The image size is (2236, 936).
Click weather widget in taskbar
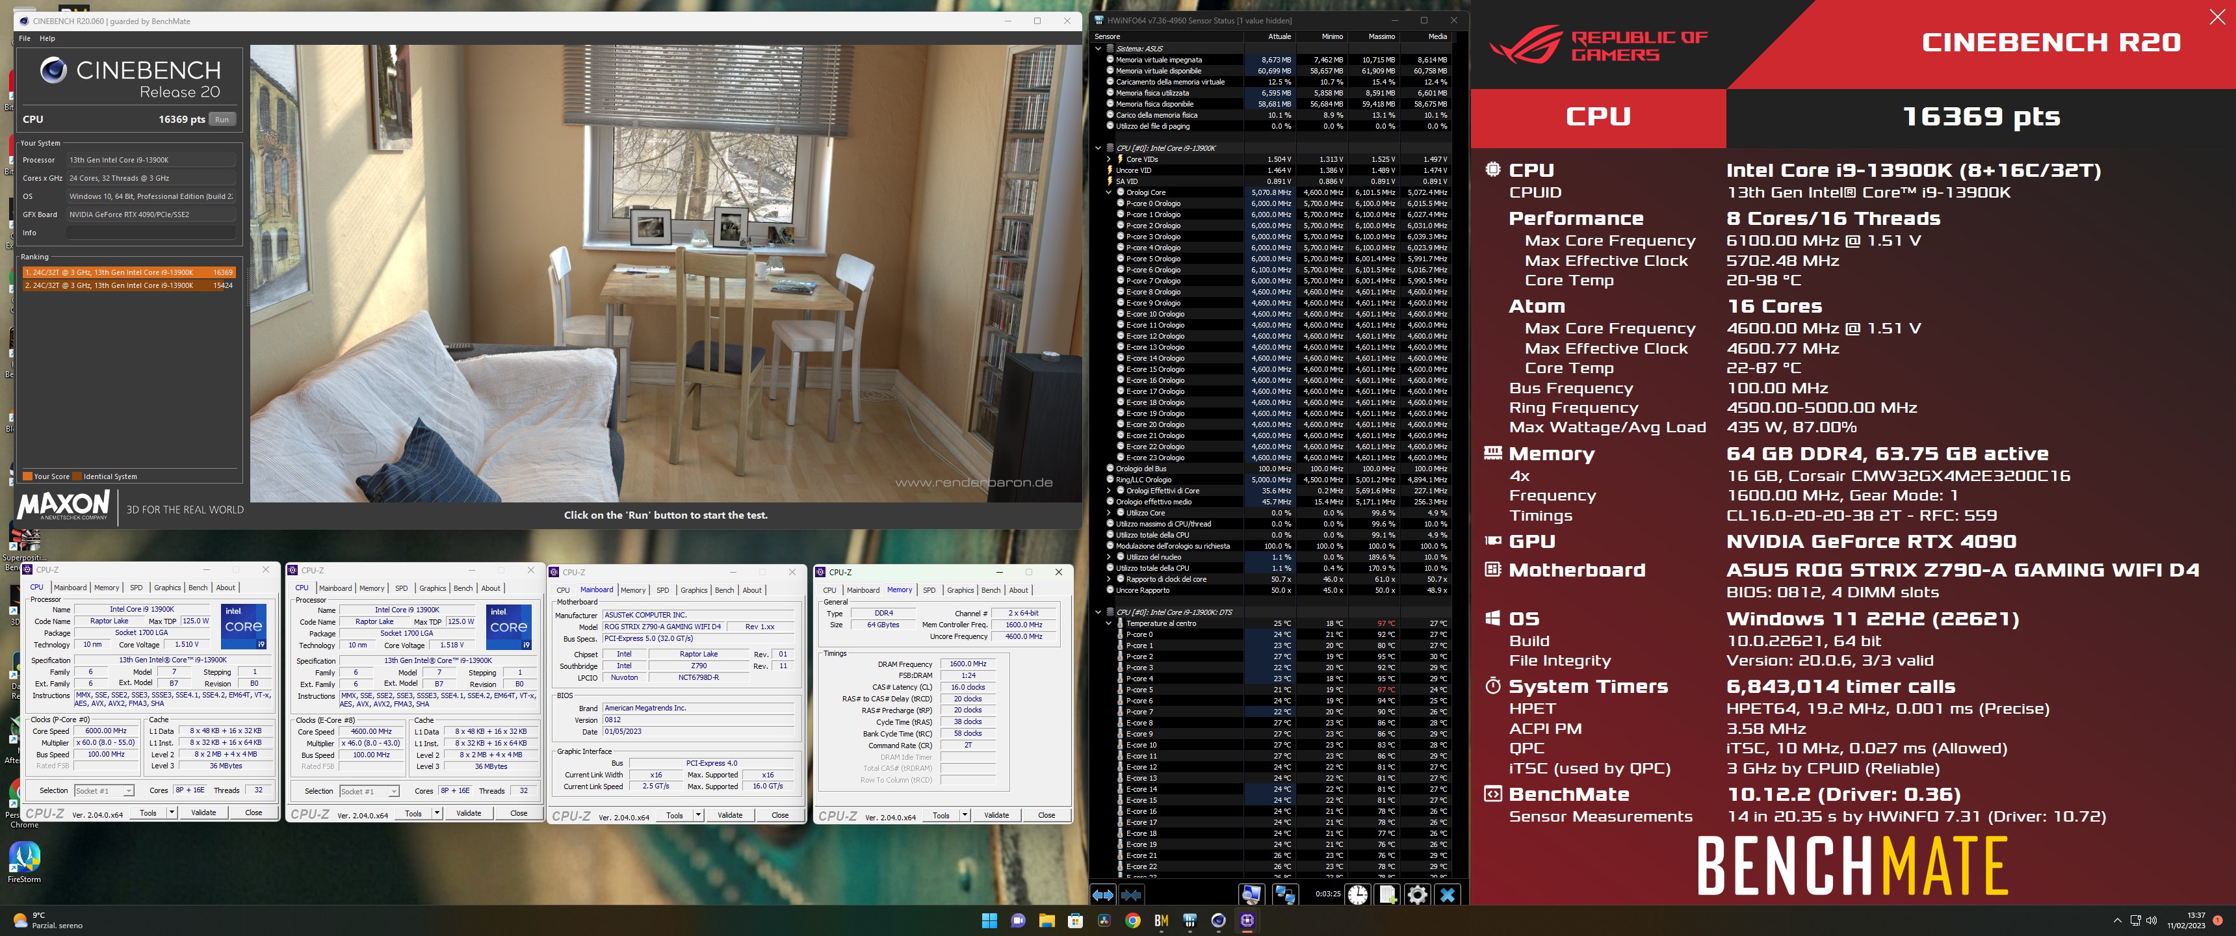[x=47, y=920]
